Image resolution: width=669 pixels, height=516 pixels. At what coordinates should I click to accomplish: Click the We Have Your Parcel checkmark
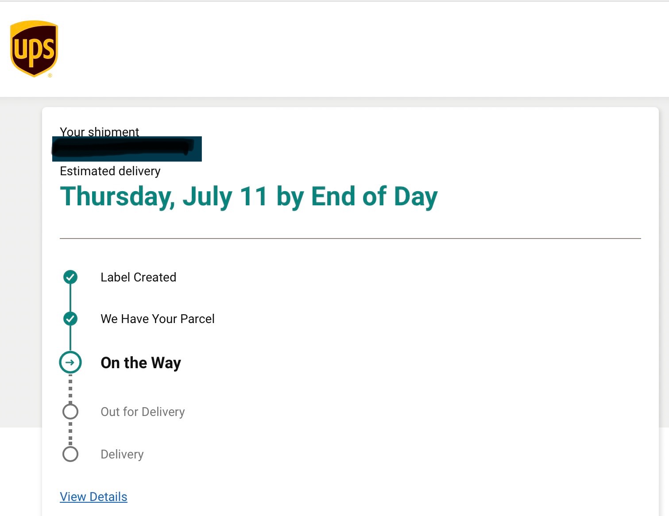click(x=70, y=319)
